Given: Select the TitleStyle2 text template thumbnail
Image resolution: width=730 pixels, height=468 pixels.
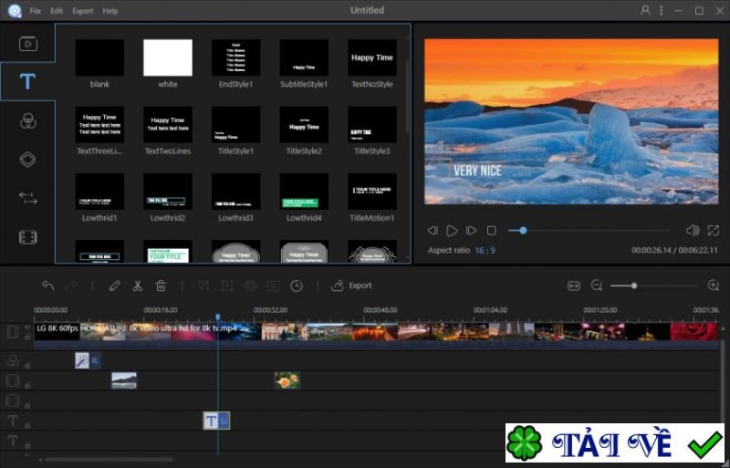Looking at the screenshot, I should point(304,125).
